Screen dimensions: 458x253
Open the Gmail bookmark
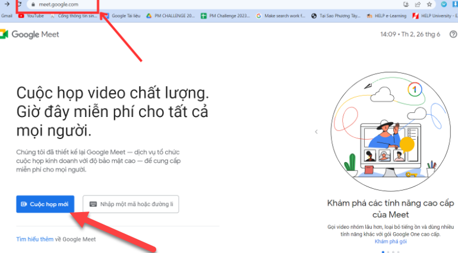click(7, 16)
